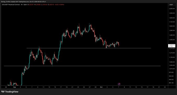Click the TradingView logo at the bottom

(10, 92)
